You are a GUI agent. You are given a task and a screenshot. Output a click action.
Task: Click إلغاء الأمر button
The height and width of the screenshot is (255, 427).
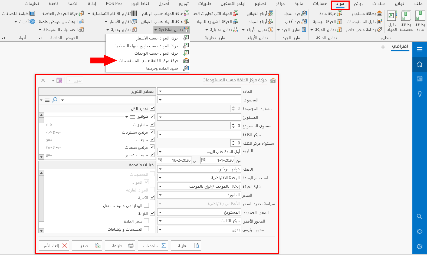point(54,246)
